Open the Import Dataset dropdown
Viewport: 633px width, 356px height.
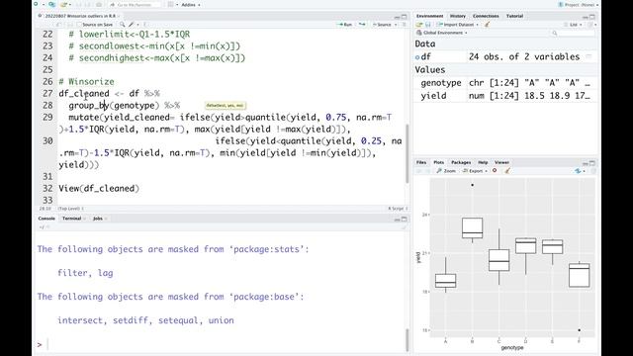pos(477,25)
